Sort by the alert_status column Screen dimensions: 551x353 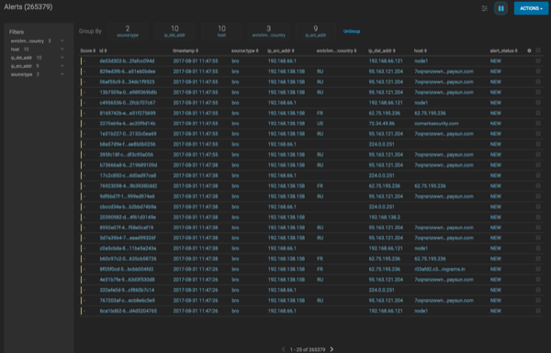coord(503,50)
